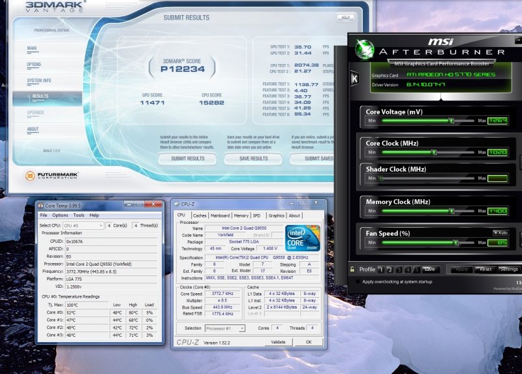This screenshot has width=522, height=374.
Task: Select profile slot 3 in Afterburner
Action: pyautogui.click(x=399, y=269)
